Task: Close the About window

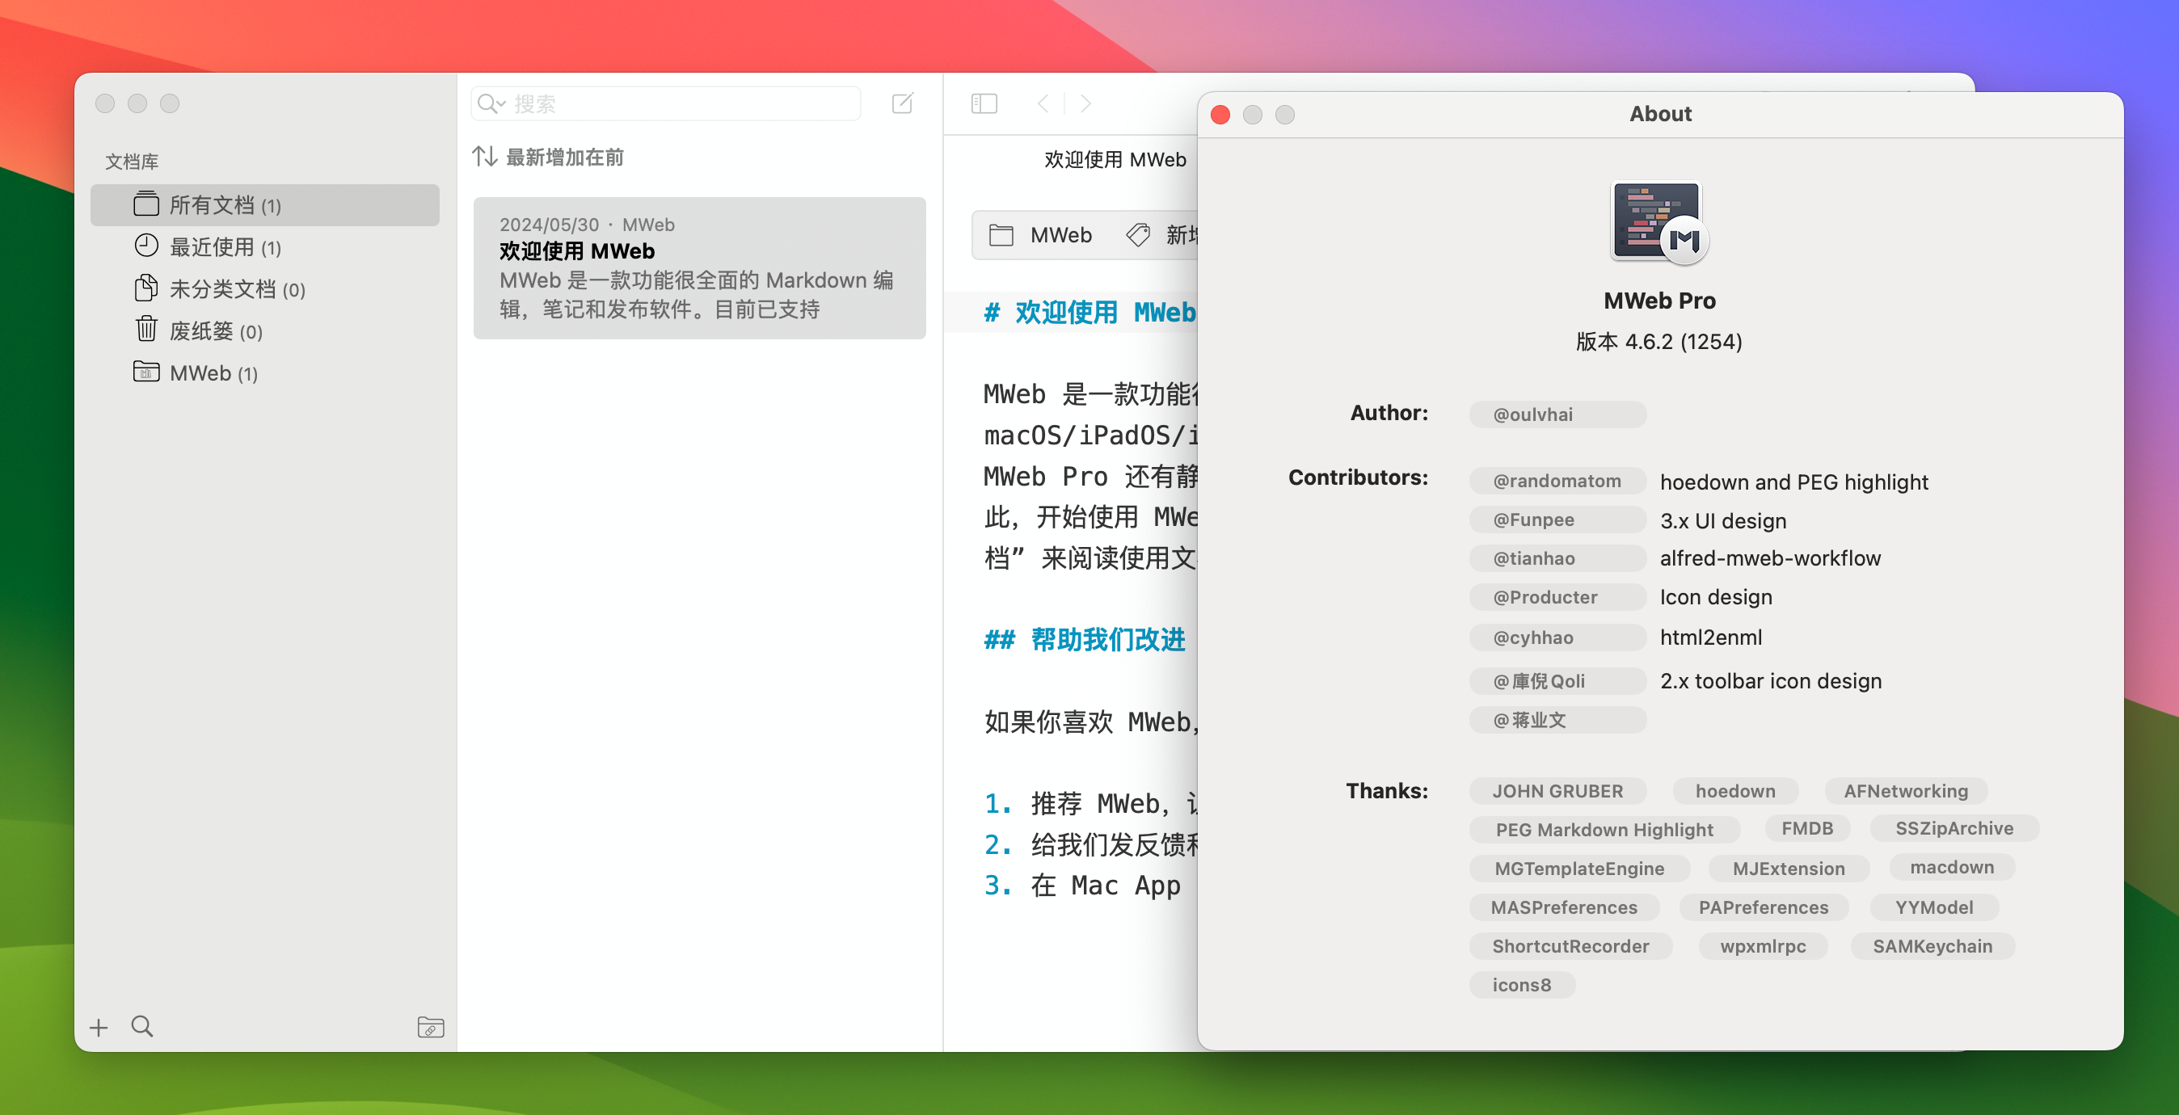Action: click(1220, 114)
